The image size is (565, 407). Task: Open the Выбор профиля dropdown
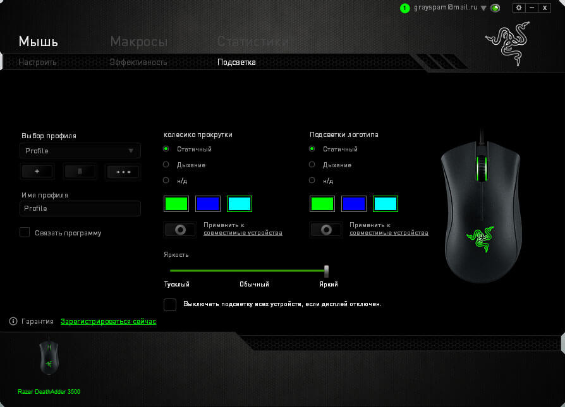(80, 150)
